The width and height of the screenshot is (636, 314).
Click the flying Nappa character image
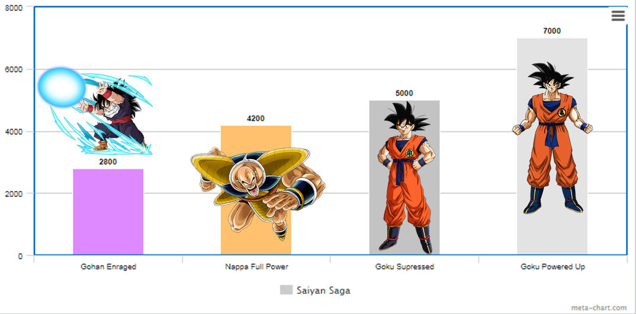(258, 193)
